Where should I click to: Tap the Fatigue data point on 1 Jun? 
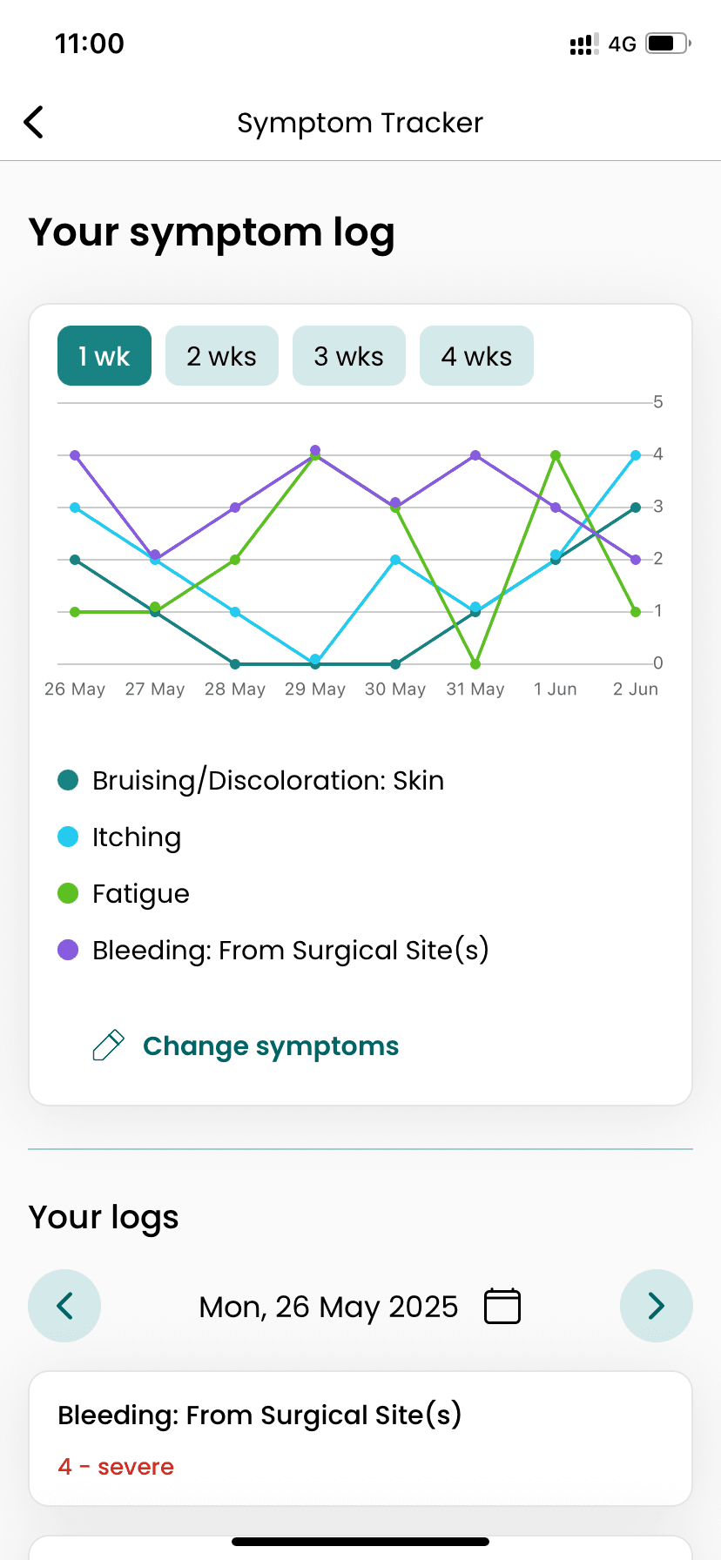556,455
